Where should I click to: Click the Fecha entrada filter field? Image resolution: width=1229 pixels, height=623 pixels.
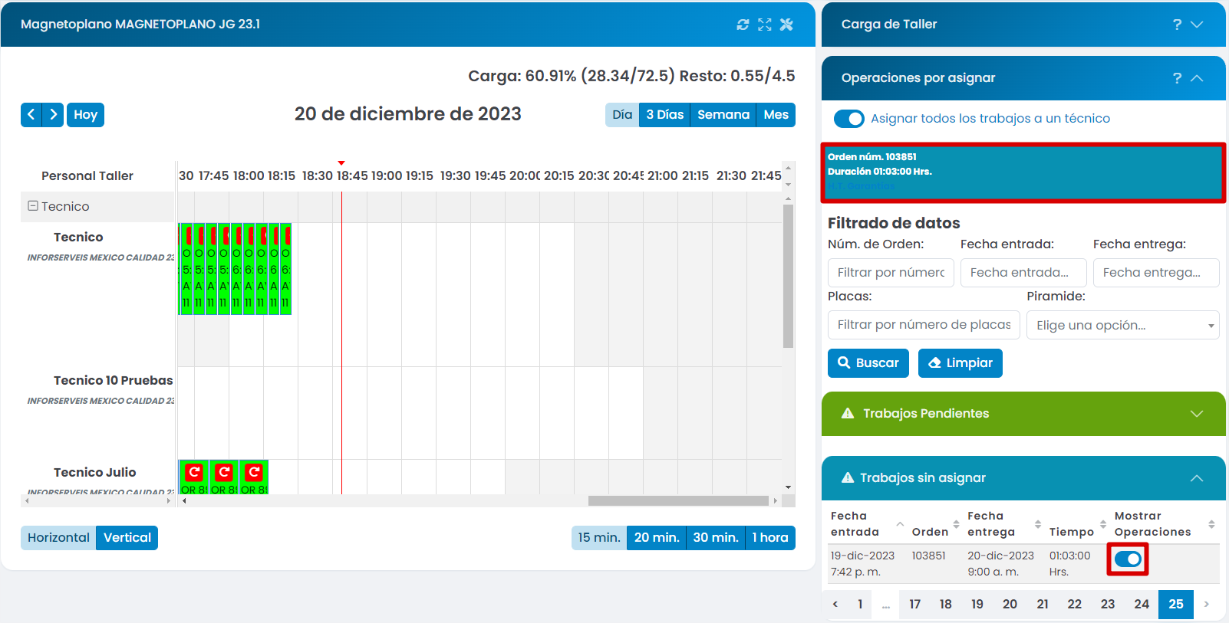pyautogui.click(x=1023, y=273)
